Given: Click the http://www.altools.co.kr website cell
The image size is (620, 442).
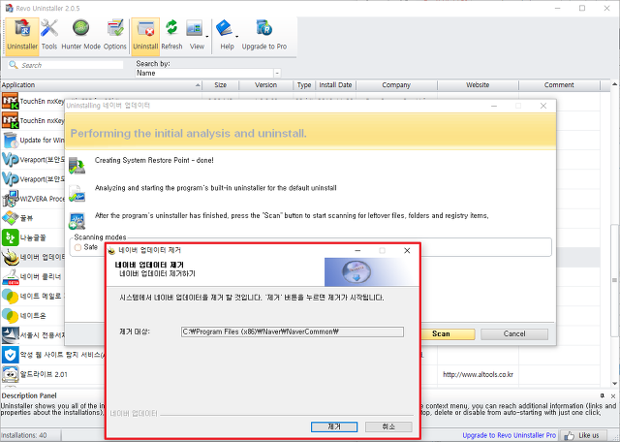Looking at the screenshot, I should 478,374.
